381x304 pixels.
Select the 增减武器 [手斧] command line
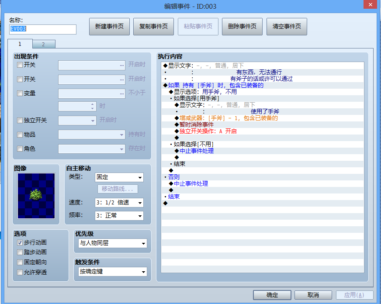(229, 118)
